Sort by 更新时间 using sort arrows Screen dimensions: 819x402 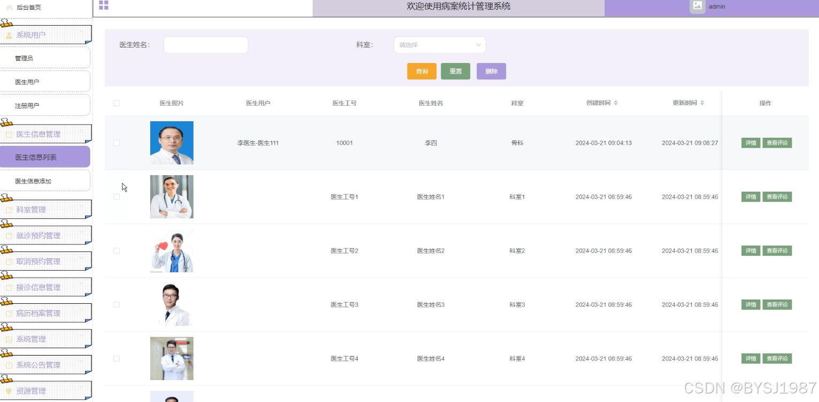(x=702, y=103)
